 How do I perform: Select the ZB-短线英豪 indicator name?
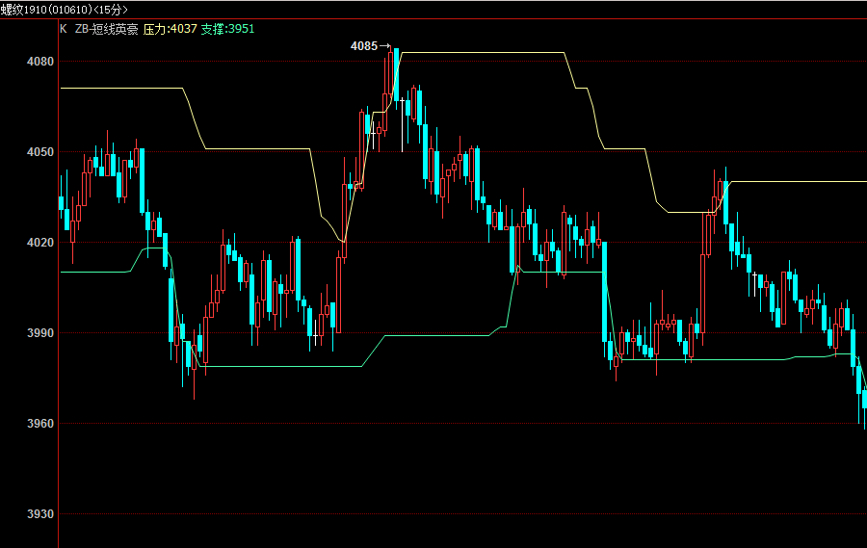coord(107,29)
